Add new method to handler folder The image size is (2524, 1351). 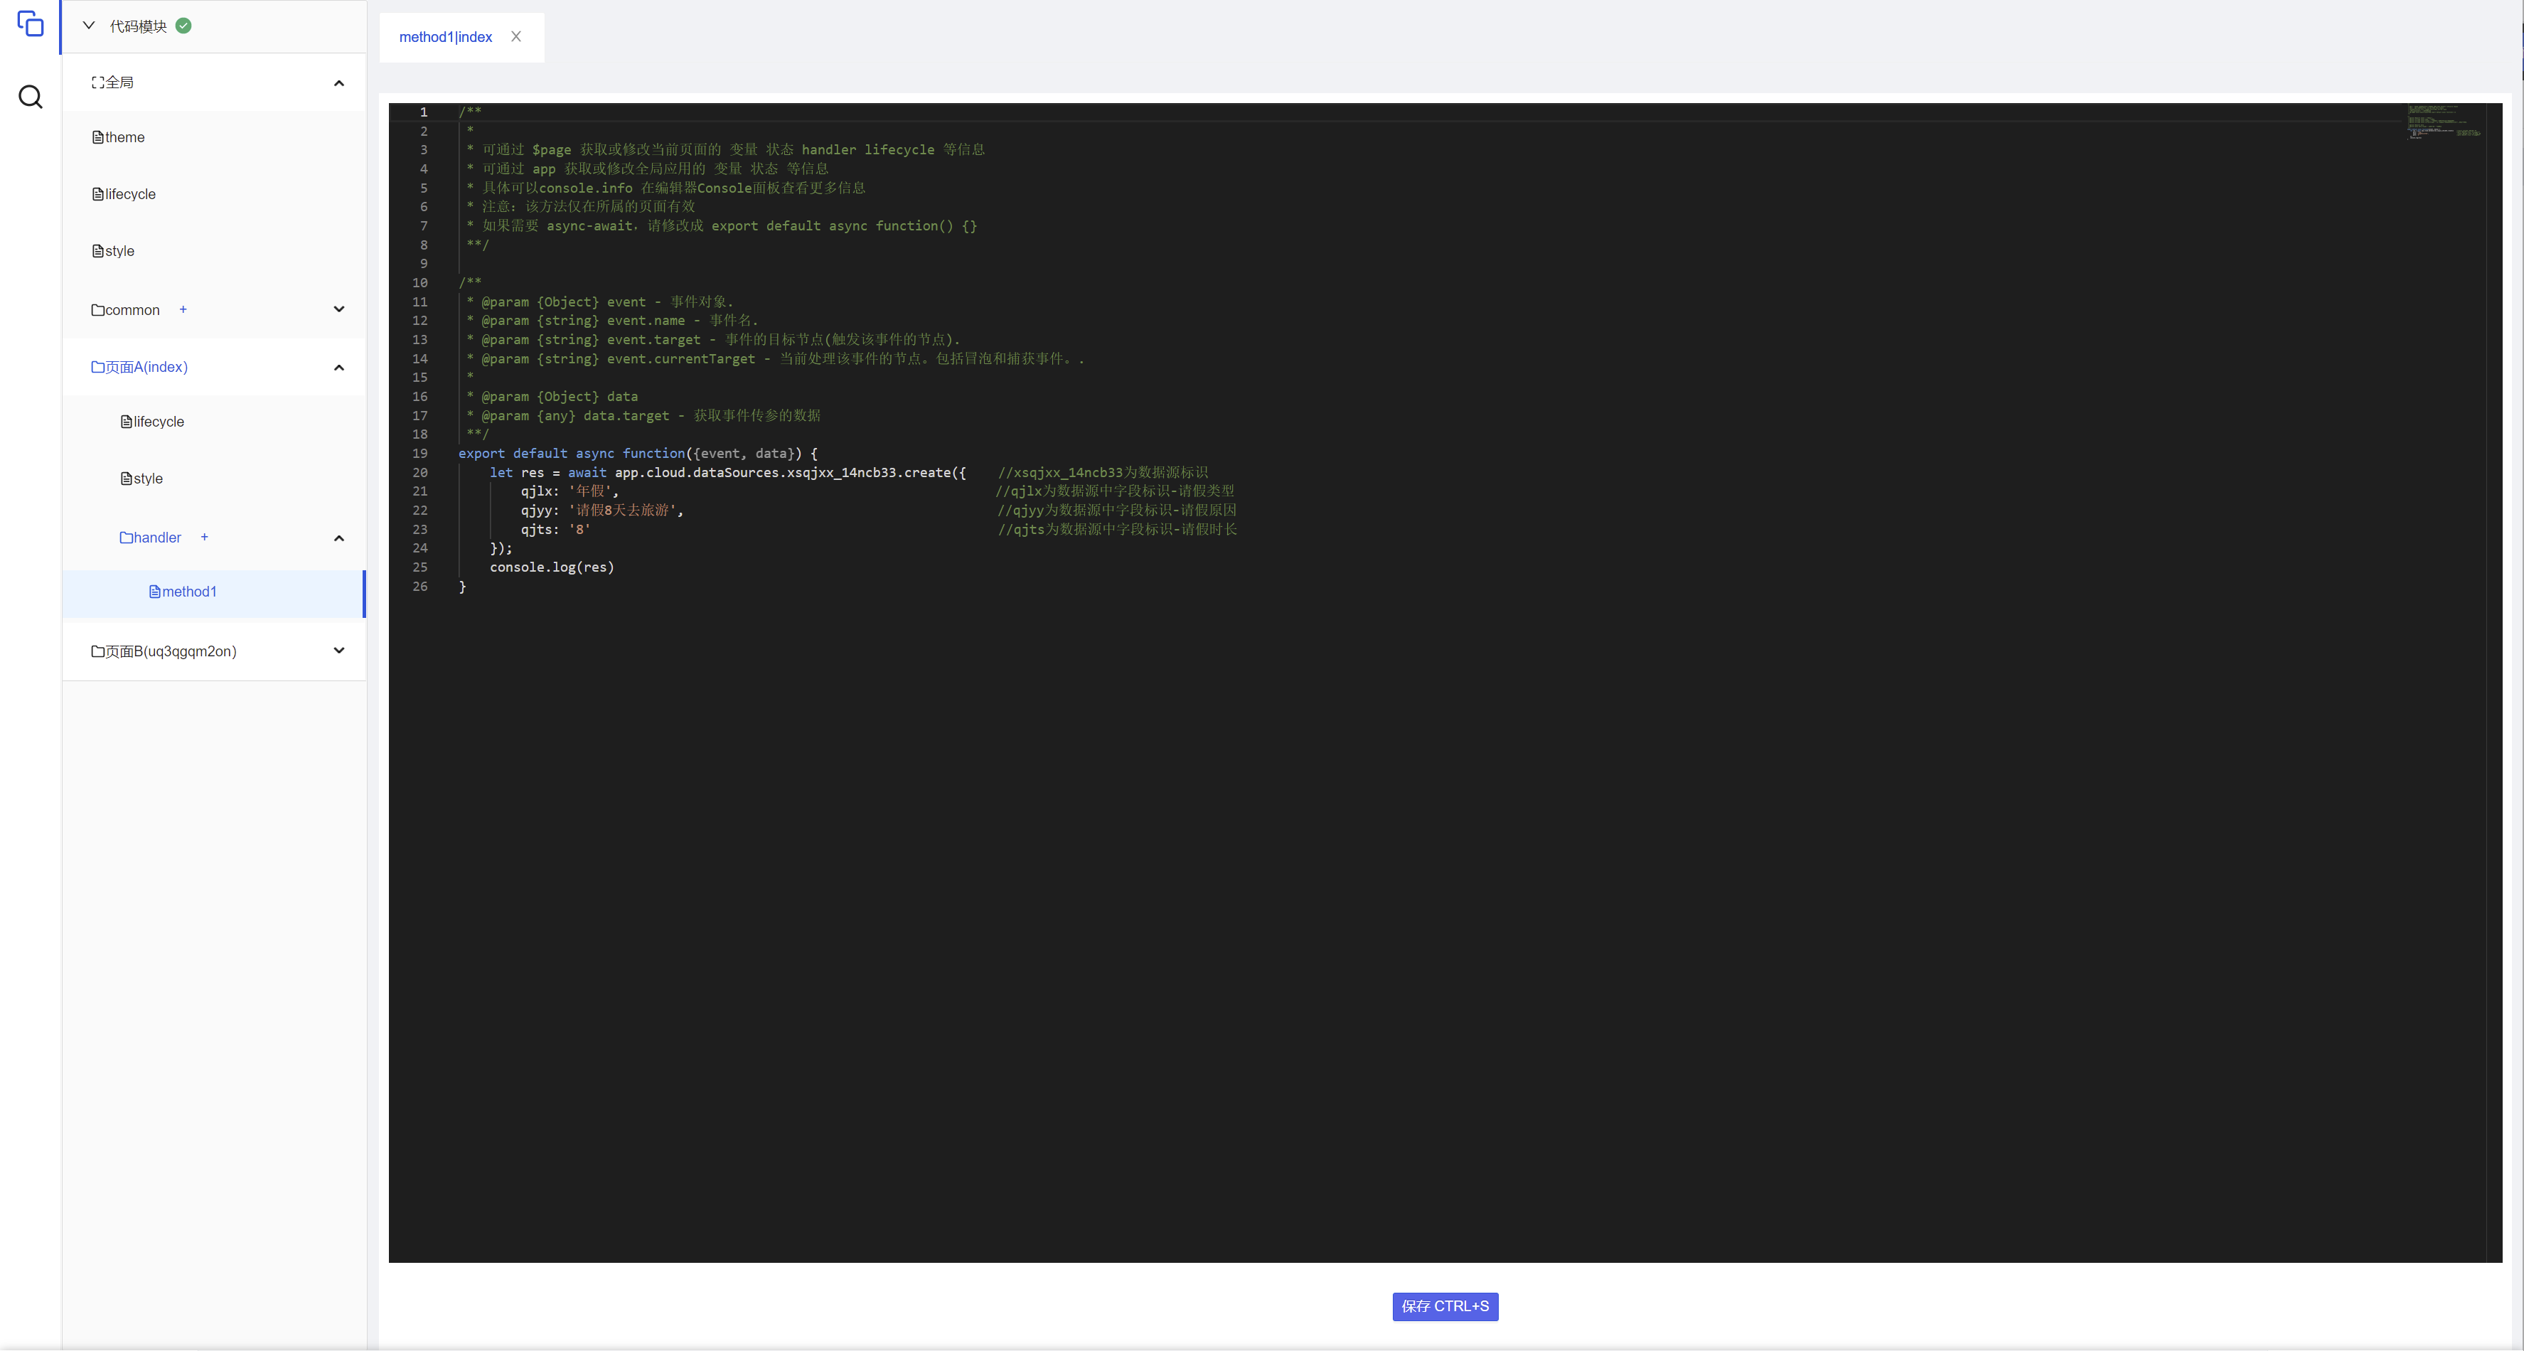[205, 537]
